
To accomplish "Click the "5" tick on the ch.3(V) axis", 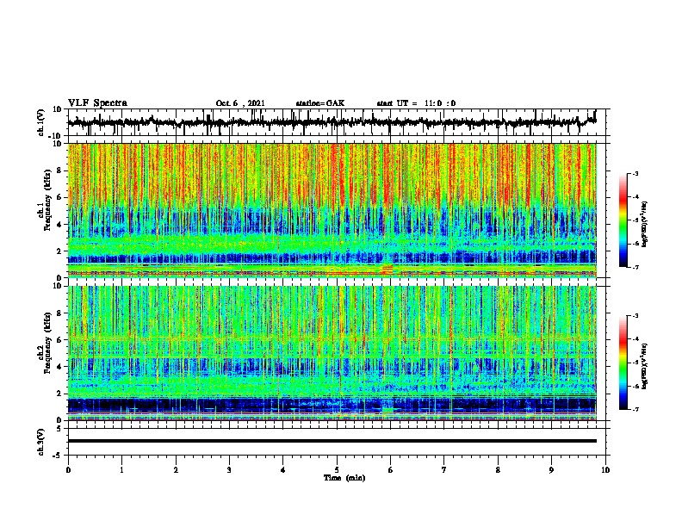I will point(59,429).
